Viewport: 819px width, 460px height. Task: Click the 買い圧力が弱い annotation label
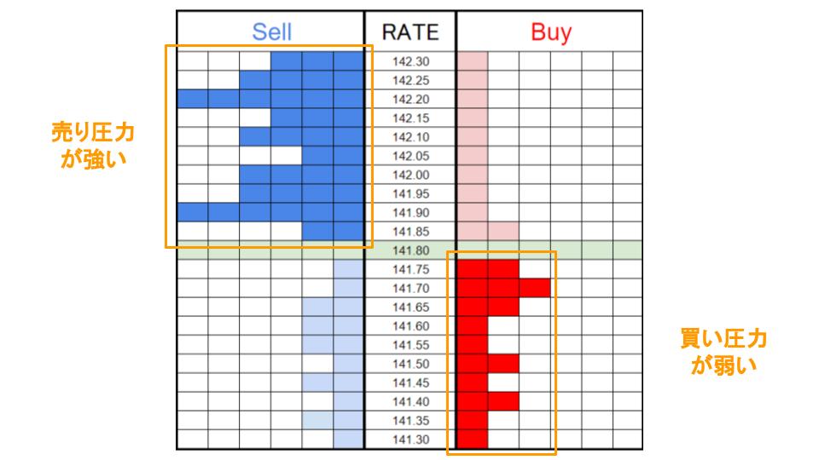pos(722,352)
